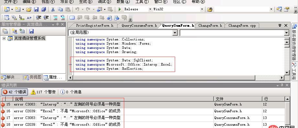Open the 工具箱 toolbox side tab
The image size is (298, 128).
pos(294,71)
